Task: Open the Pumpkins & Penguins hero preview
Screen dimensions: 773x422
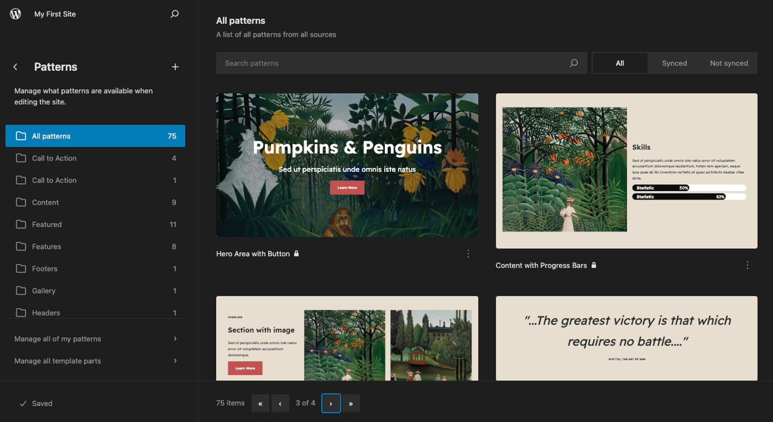Action: [347, 165]
